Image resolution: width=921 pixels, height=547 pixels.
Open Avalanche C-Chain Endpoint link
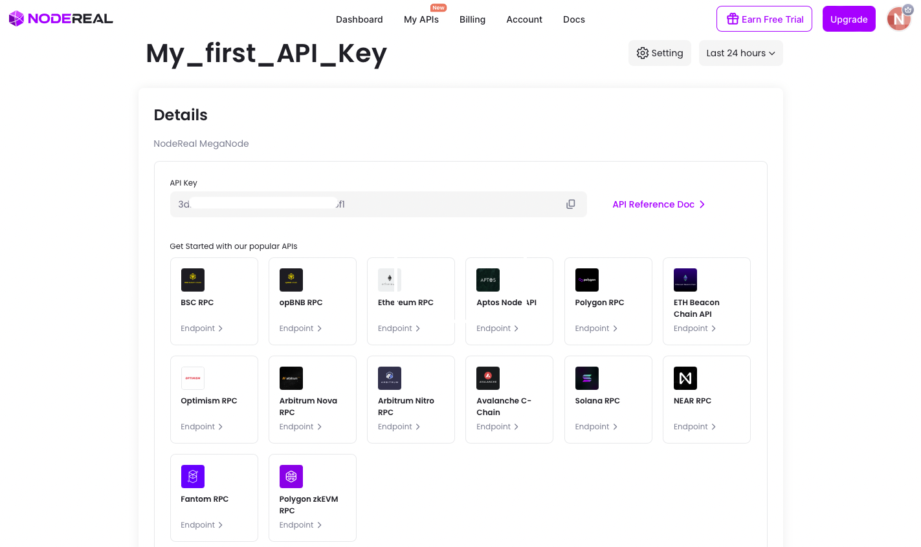(498, 427)
